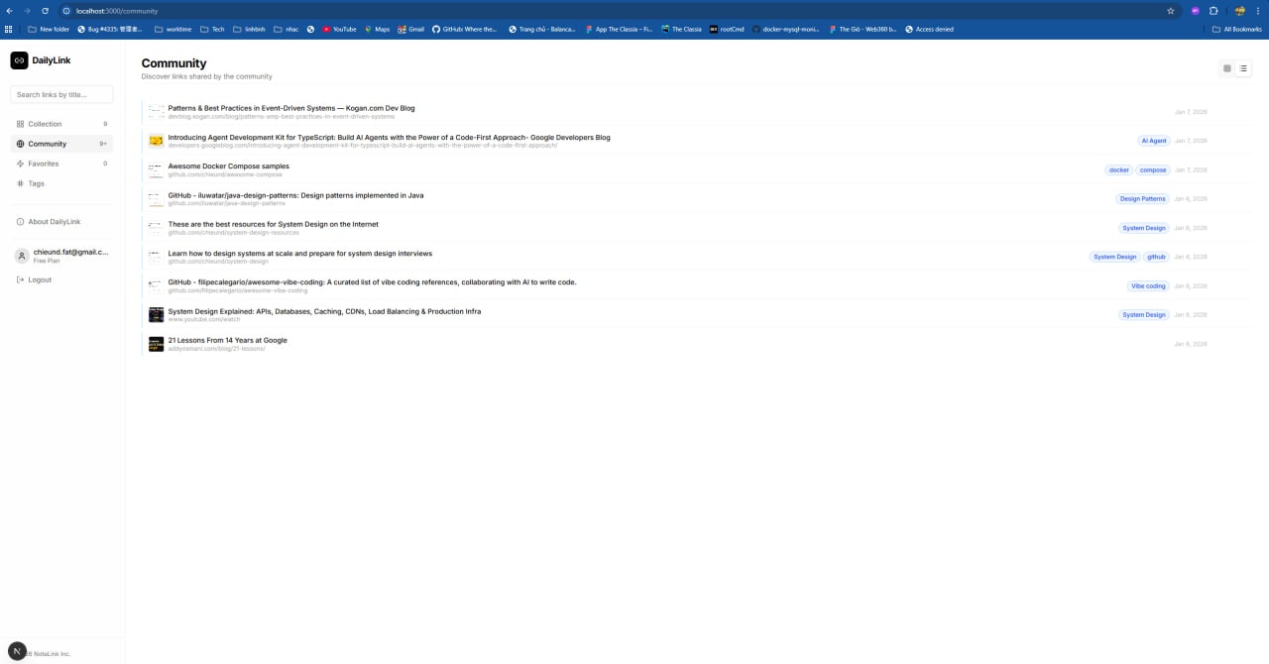Image resolution: width=1269 pixels, height=664 pixels.
Task: Select the Collection grid icon in sidebar
Action: [21, 124]
